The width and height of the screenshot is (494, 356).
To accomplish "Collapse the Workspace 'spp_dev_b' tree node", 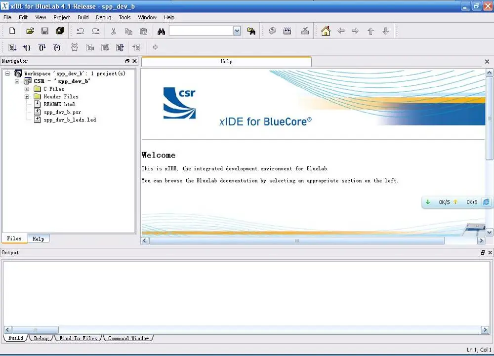I will [x=7, y=74].
